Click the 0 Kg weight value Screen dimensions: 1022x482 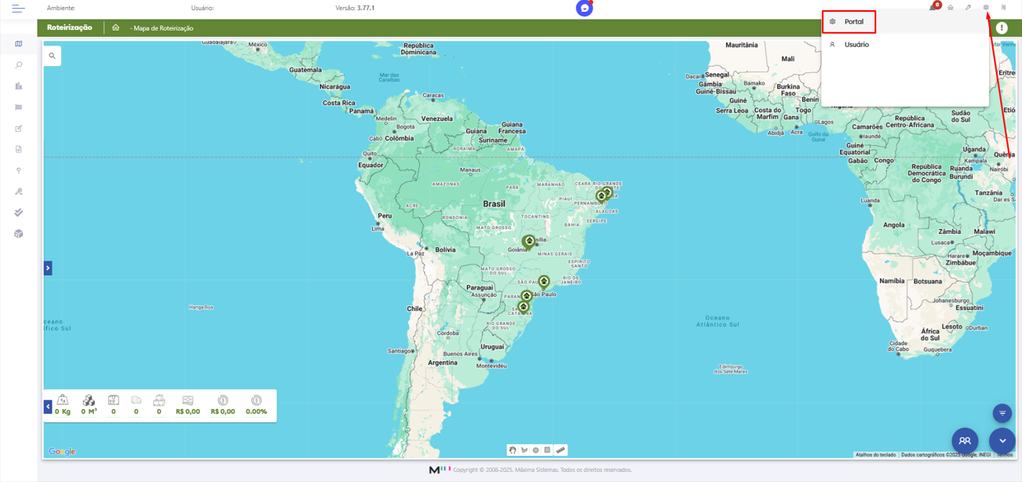point(63,411)
